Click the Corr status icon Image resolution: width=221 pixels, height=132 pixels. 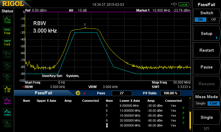(x=7, y=55)
